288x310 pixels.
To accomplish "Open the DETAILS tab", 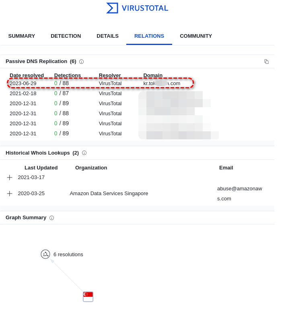I will tap(107, 36).
